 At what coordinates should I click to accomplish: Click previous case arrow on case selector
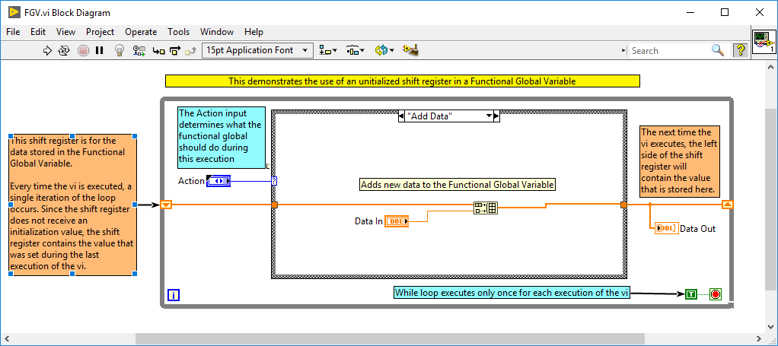[x=402, y=116]
